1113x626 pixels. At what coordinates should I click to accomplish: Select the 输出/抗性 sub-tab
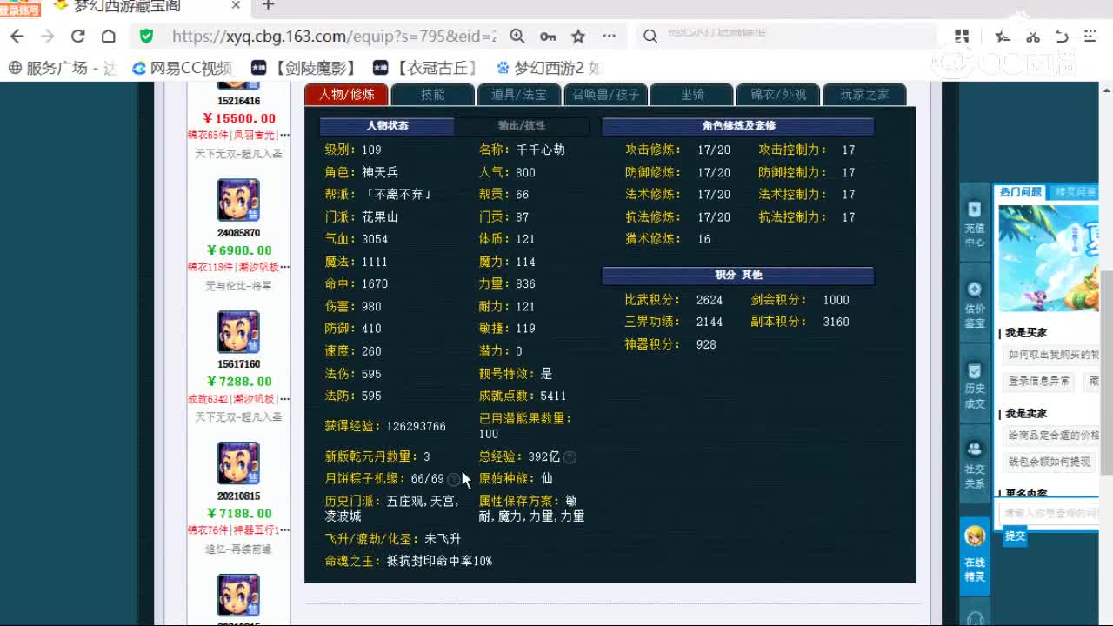click(x=522, y=126)
